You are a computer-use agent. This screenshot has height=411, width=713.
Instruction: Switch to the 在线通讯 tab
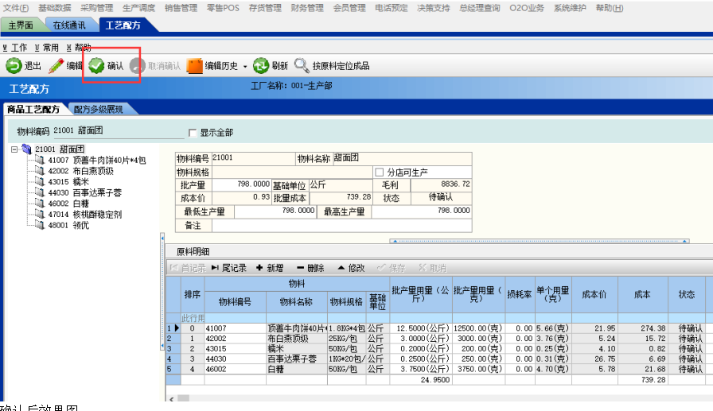(x=69, y=25)
